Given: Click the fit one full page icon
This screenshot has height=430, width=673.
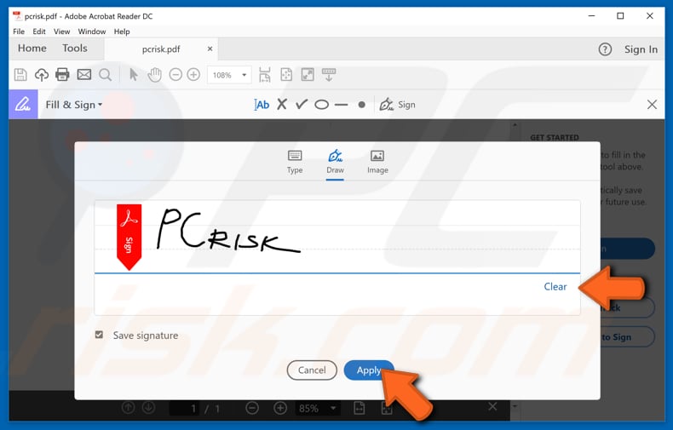Looking at the screenshot, I should 286,75.
